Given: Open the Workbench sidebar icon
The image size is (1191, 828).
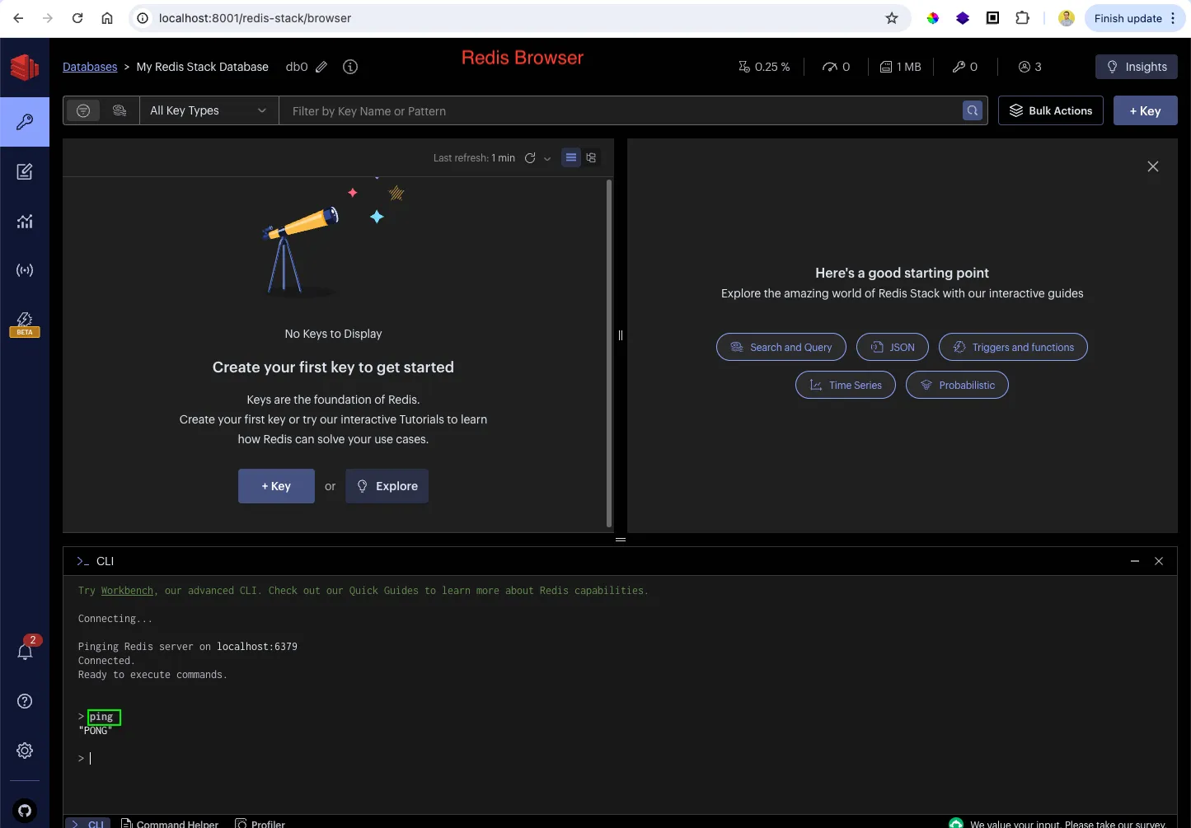Looking at the screenshot, I should point(25,171).
